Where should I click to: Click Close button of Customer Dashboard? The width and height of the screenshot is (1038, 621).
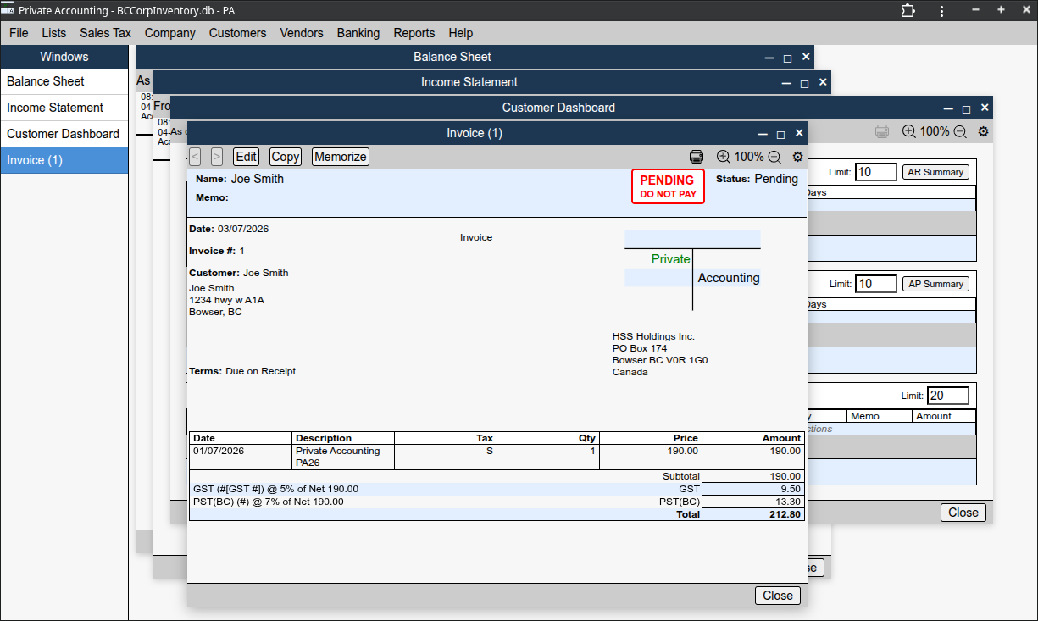pos(963,512)
